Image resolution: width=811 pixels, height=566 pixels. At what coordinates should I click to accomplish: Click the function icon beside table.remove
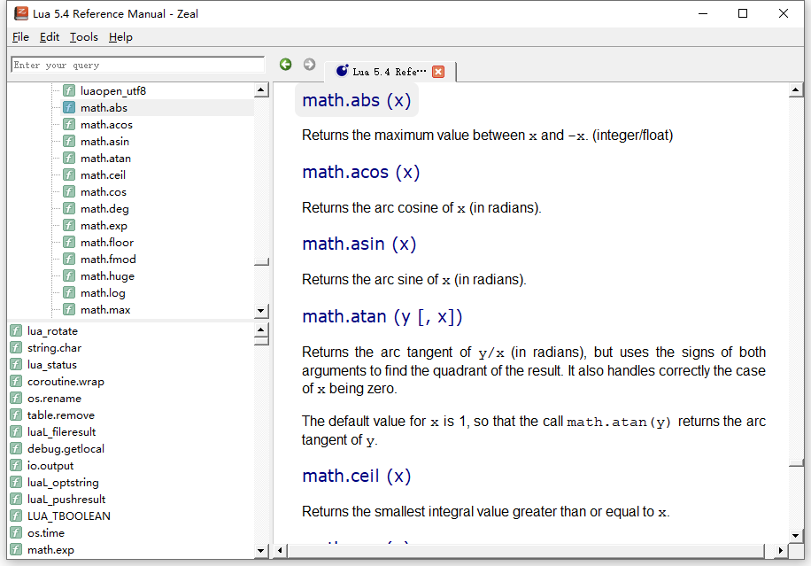[16, 415]
